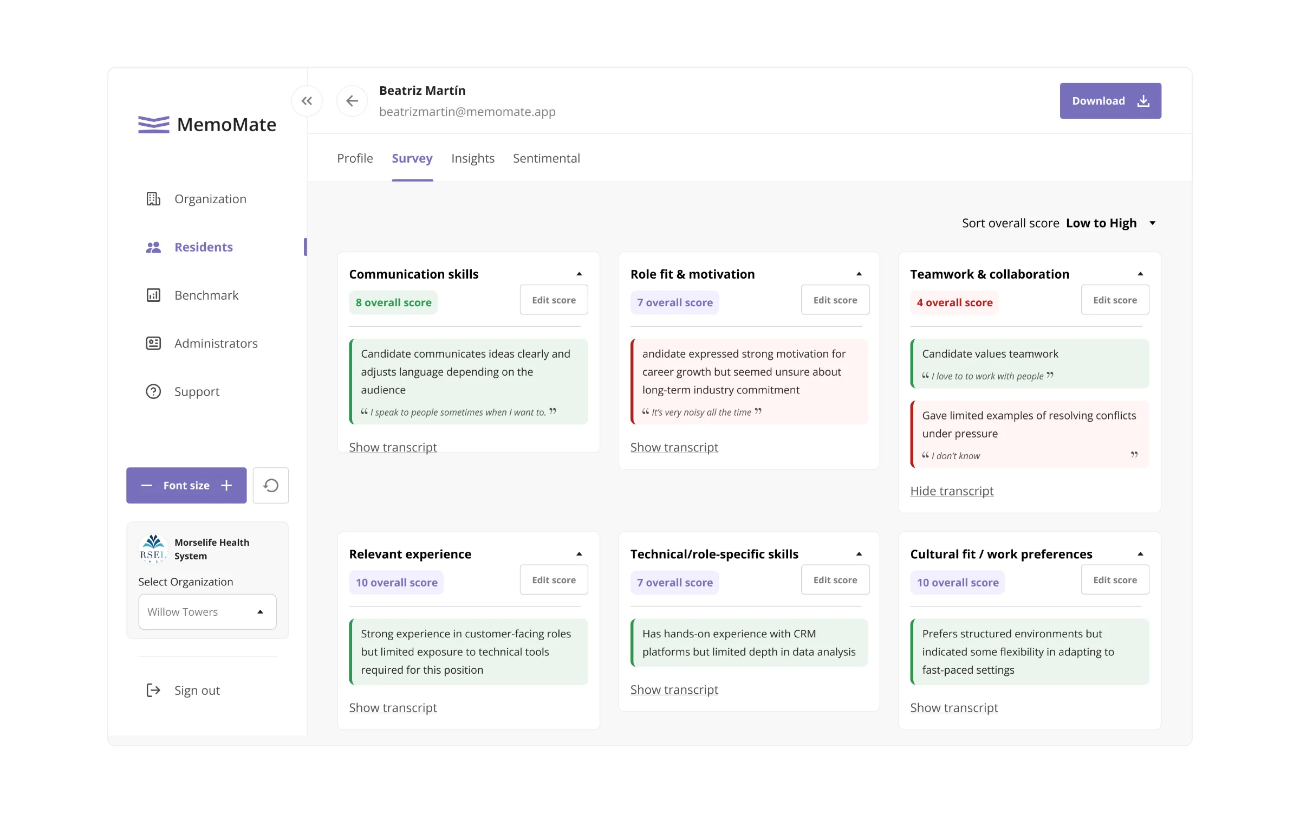The height and width of the screenshot is (813, 1300).
Task: Switch to the Sentimental tab
Action: [546, 158]
